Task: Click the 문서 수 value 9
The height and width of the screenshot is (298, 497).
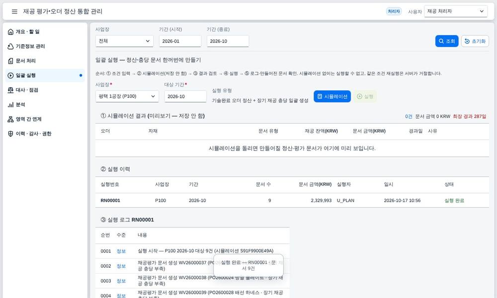Action: coord(269,201)
